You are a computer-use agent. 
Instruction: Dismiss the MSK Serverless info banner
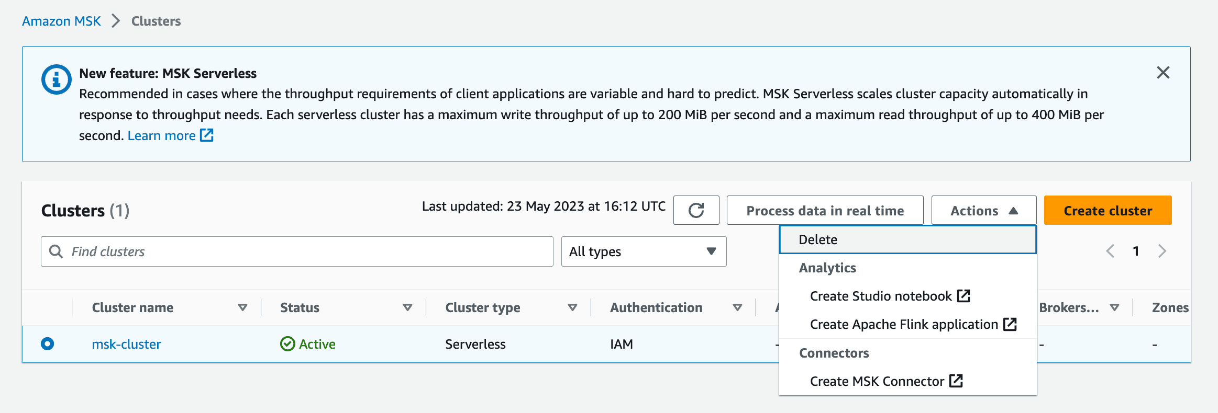[1163, 73]
